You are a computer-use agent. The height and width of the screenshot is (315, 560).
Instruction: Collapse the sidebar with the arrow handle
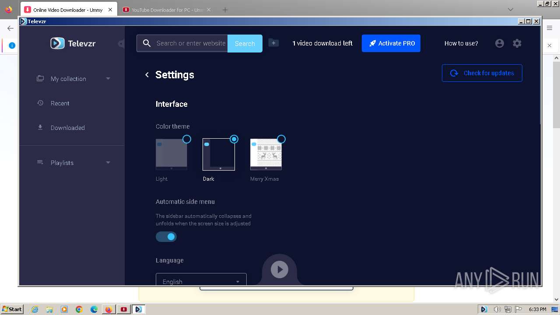pos(121,43)
